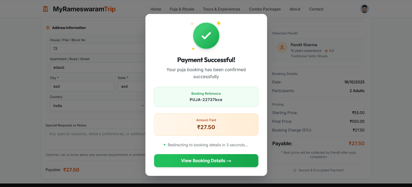Click the booking reference PUJA-22737bce box
The width and height of the screenshot is (412, 187).
coord(206,97)
